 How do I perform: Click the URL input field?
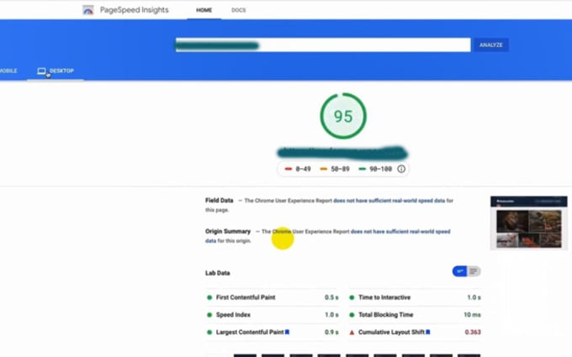323,45
